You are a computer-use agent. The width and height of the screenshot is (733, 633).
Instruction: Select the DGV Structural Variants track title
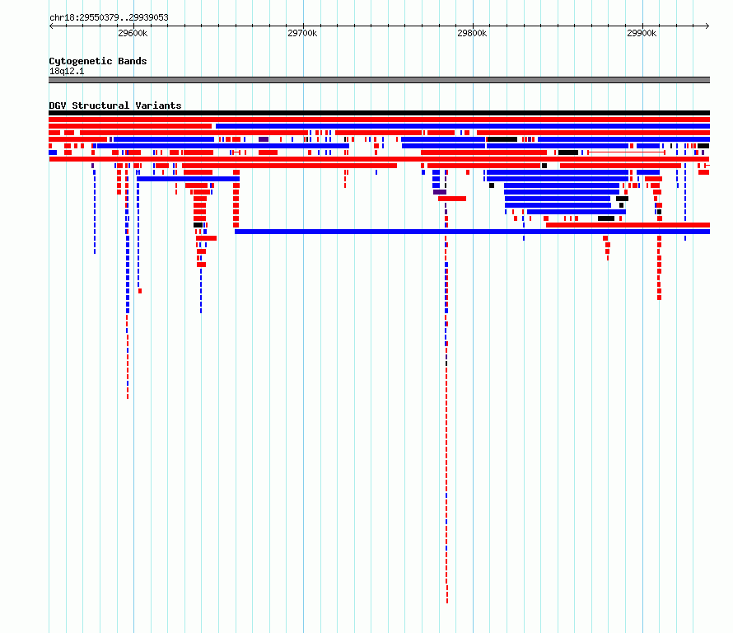tap(115, 105)
